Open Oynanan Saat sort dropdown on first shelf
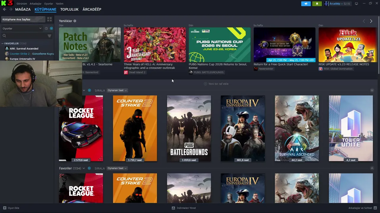The height and width of the screenshot is (213, 380). (x=117, y=90)
